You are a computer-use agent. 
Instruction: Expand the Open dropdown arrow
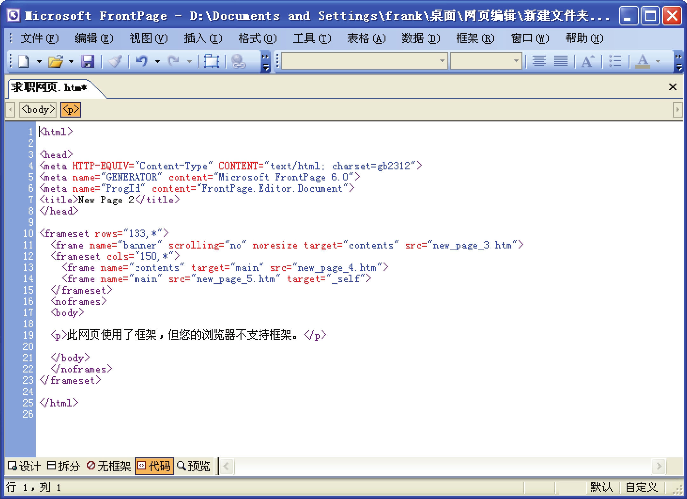pyautogui.click(x=71, y=61)
